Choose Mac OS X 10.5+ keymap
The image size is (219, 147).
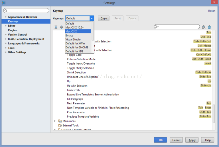78,27
